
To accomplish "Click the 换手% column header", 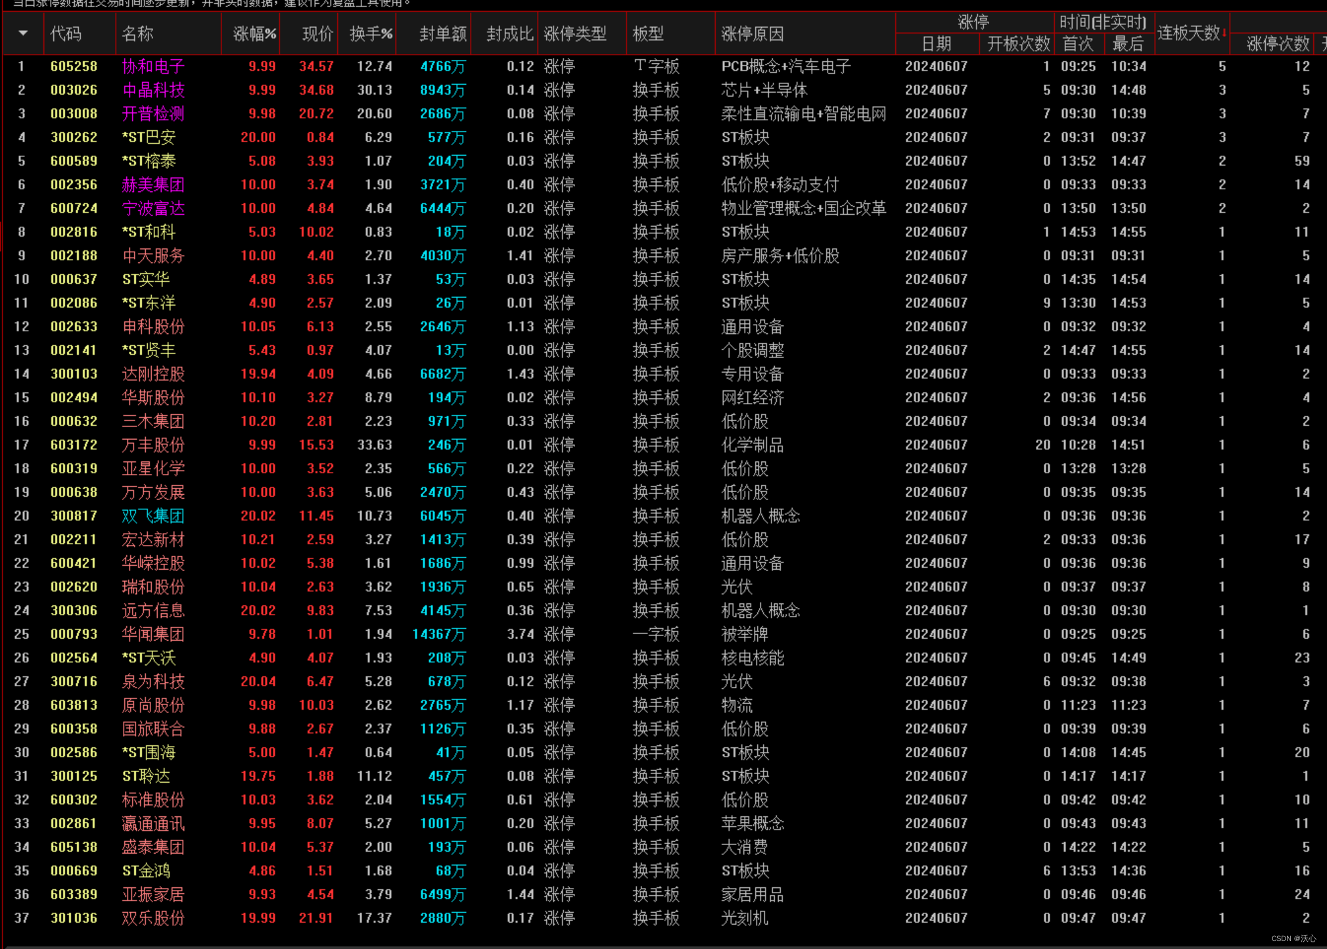I will (x=371, y=34).
